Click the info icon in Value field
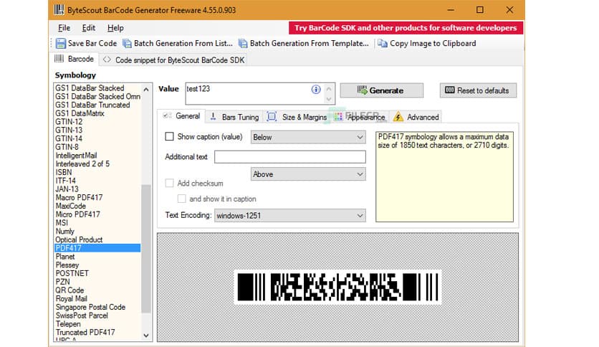This screenshot has height=347, width=599. pos(316,90)
